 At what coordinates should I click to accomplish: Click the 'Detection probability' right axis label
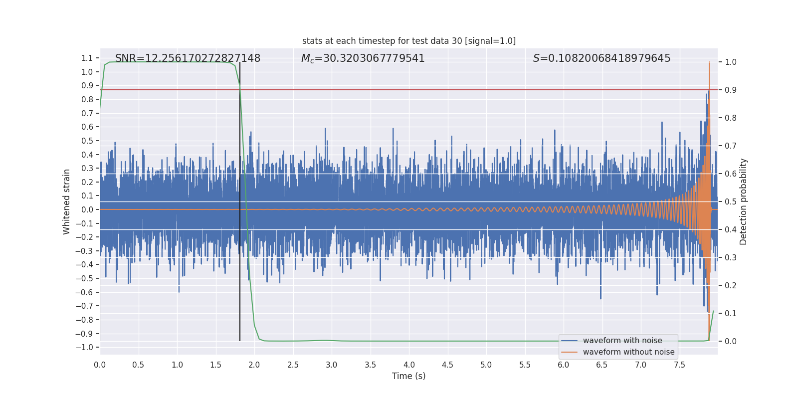pos(743,201)
